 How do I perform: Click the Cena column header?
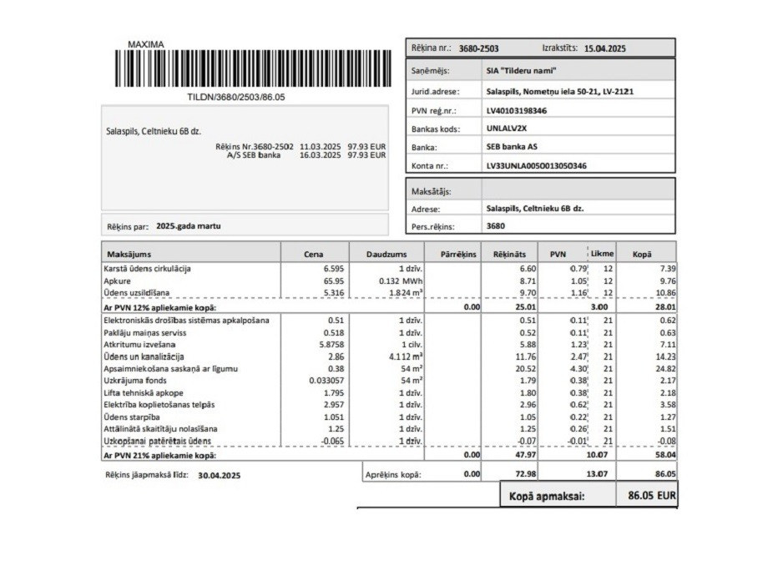point(315,254)
